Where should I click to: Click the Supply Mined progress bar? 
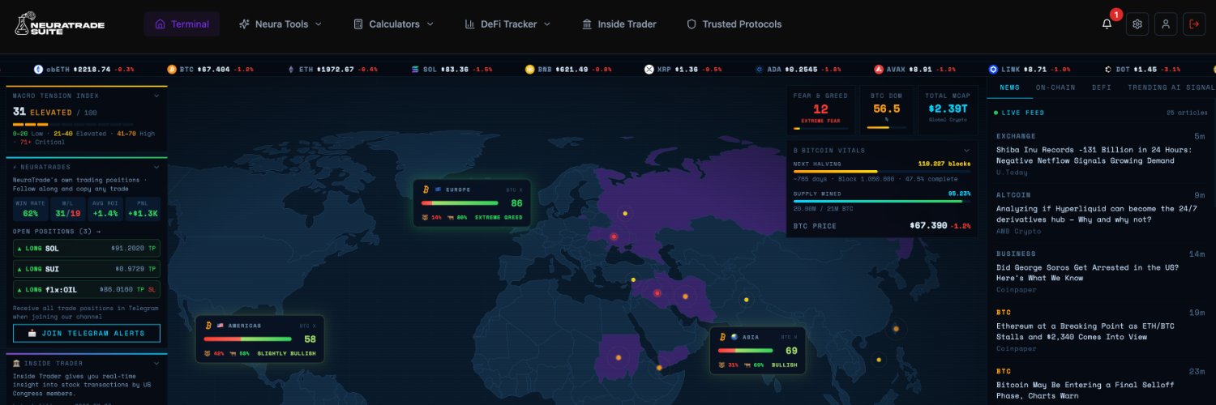(x=881, y=201)
